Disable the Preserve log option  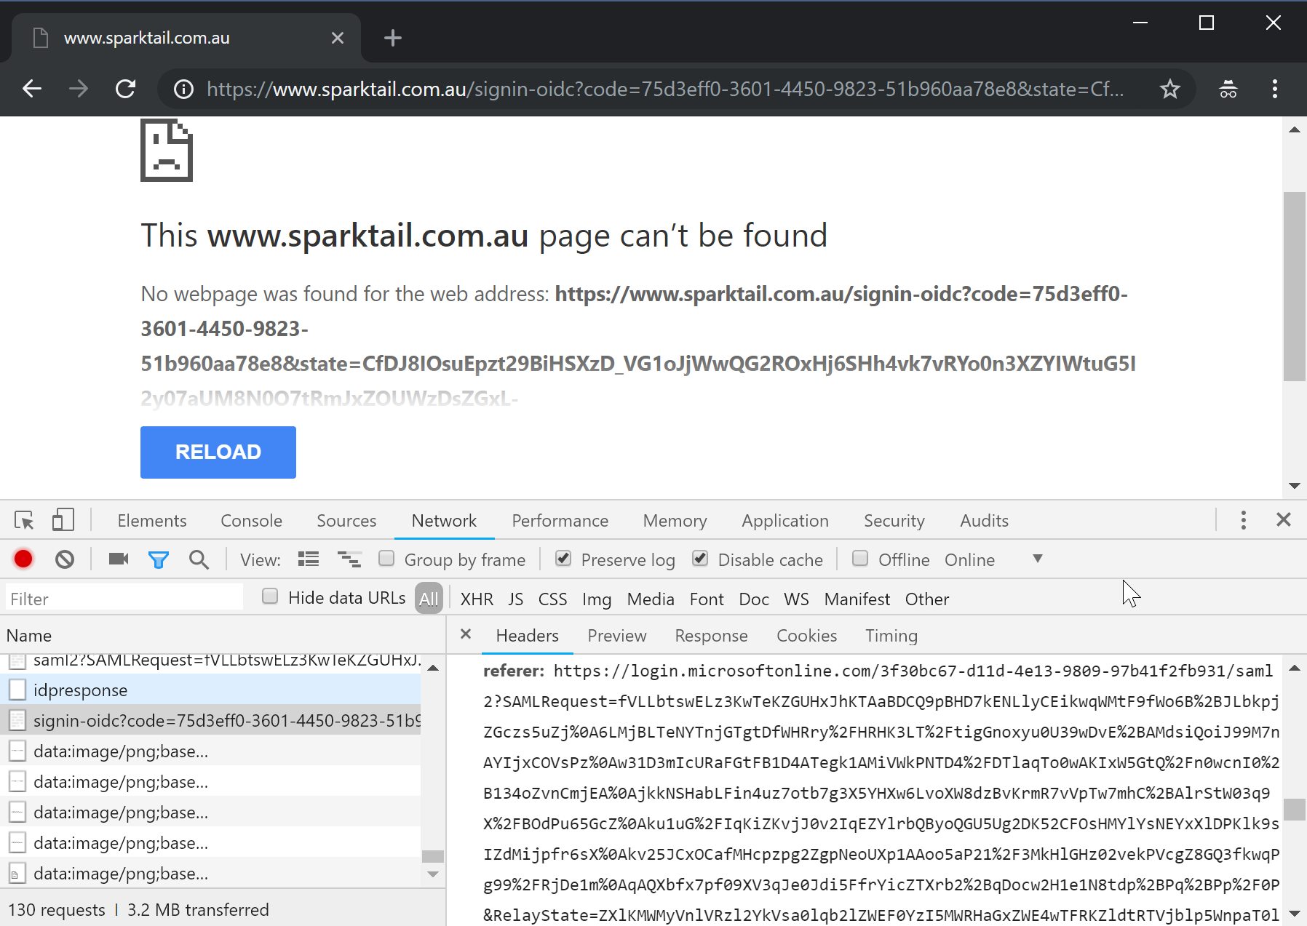pyautogui.click(x=563, y=559)
